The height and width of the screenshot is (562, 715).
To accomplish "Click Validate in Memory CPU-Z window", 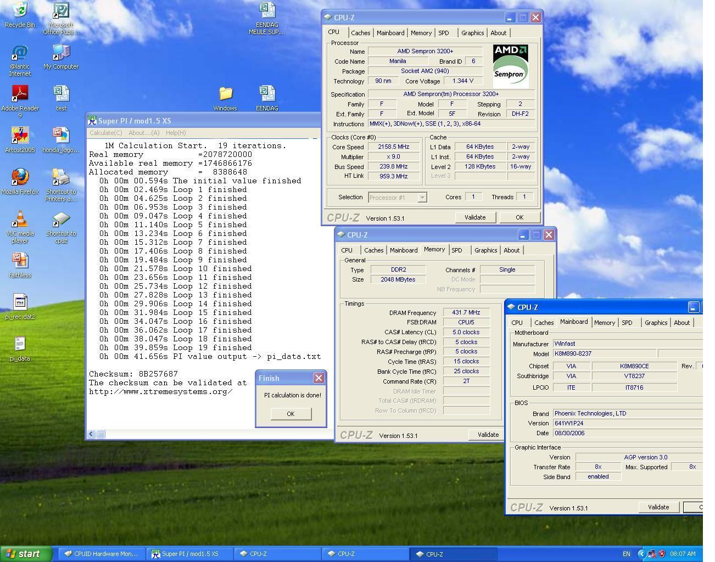I will click(488, 435).
